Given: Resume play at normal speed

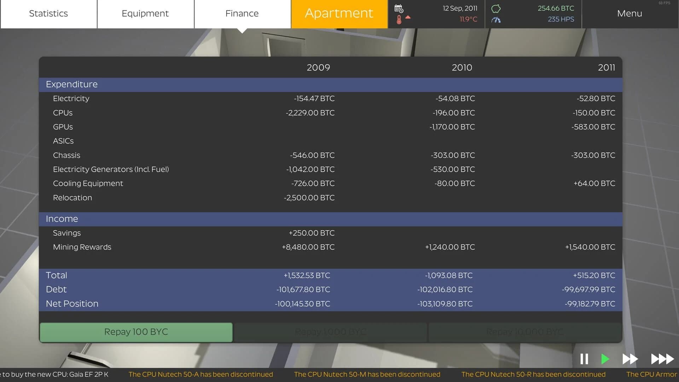Looking at the screenshot, I should (x=605, y=359).
